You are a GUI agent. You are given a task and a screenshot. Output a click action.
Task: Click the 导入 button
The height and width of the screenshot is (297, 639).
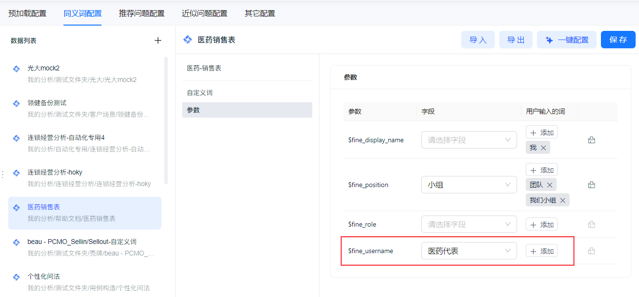[478, 40]
